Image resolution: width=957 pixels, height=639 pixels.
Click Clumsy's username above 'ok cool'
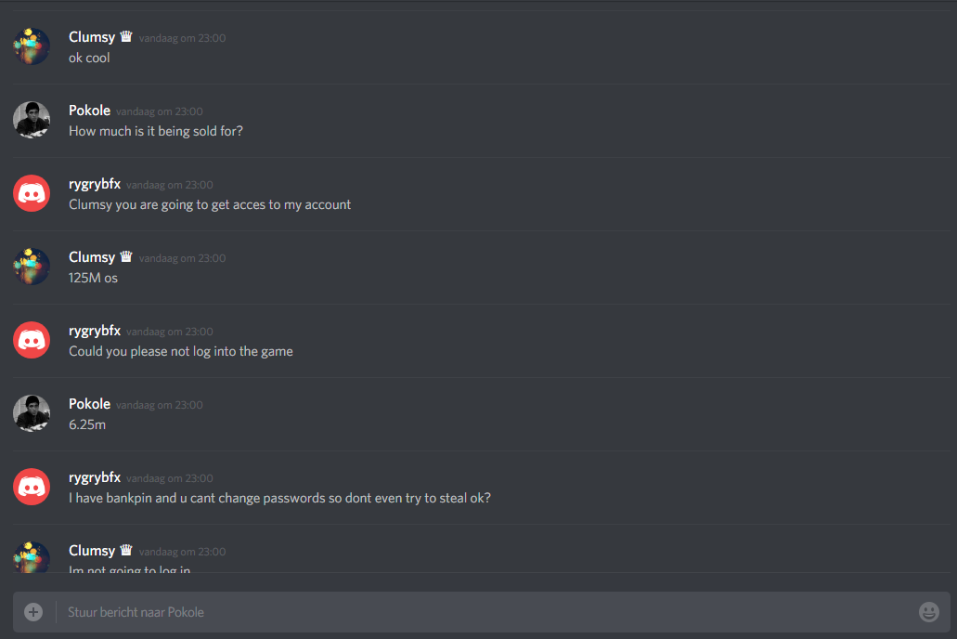point(92,37)
